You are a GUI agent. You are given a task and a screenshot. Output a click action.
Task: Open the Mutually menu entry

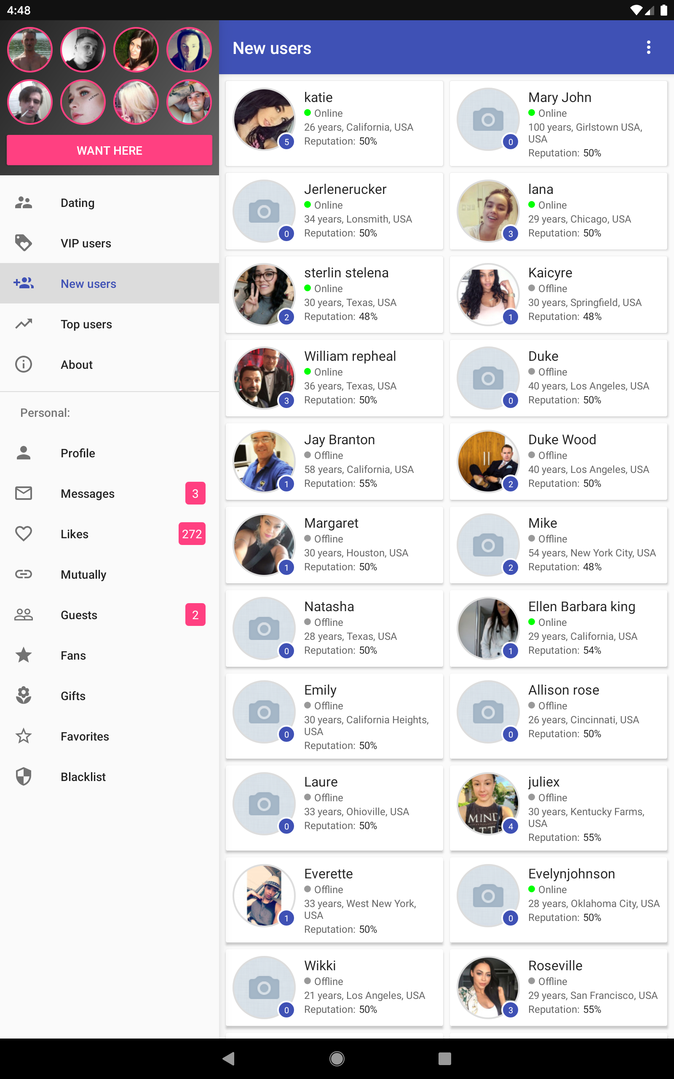83,574
